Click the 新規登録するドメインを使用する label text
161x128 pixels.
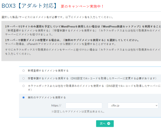48,70
